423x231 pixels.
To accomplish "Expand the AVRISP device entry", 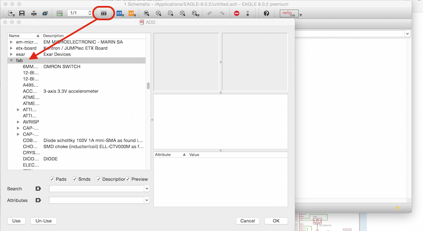I will tap(18, 122).
